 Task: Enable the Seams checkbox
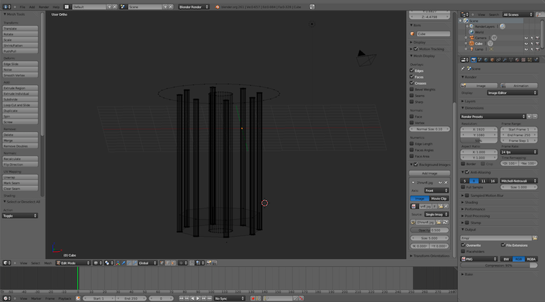(x=412, y=95)
